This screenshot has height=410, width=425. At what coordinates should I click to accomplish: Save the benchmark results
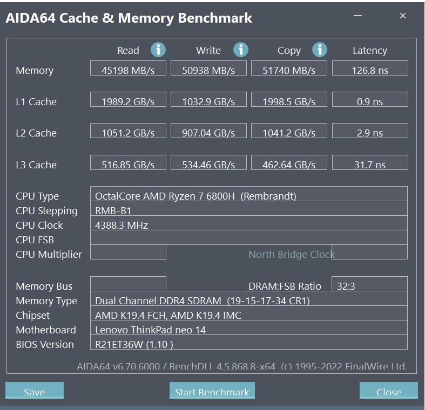pyautogui.click(x=35, y=391)
